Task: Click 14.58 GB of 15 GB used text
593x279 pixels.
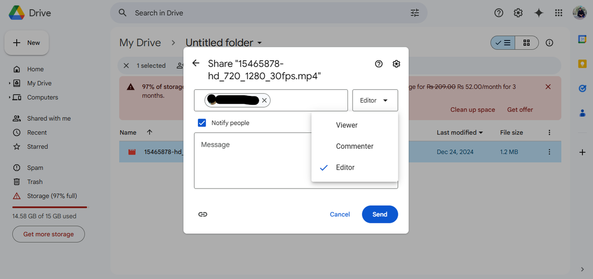Action: click(x=44, y=216)
